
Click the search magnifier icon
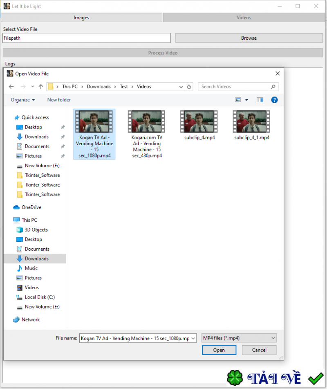(273, 87)
